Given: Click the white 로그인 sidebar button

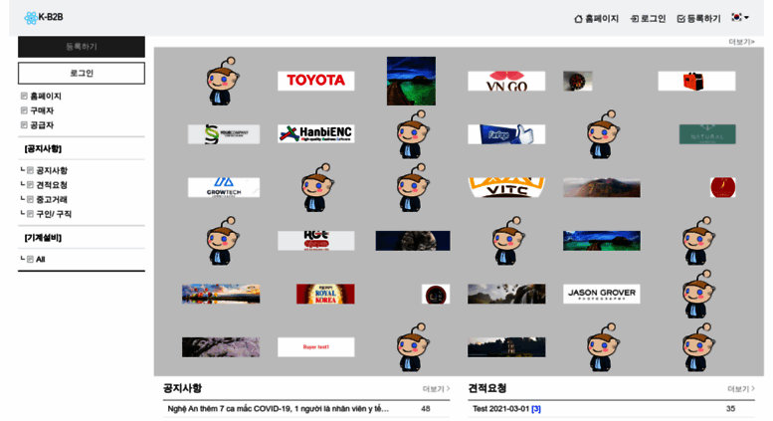Looking at the screenshot, I should coord(82,73).
